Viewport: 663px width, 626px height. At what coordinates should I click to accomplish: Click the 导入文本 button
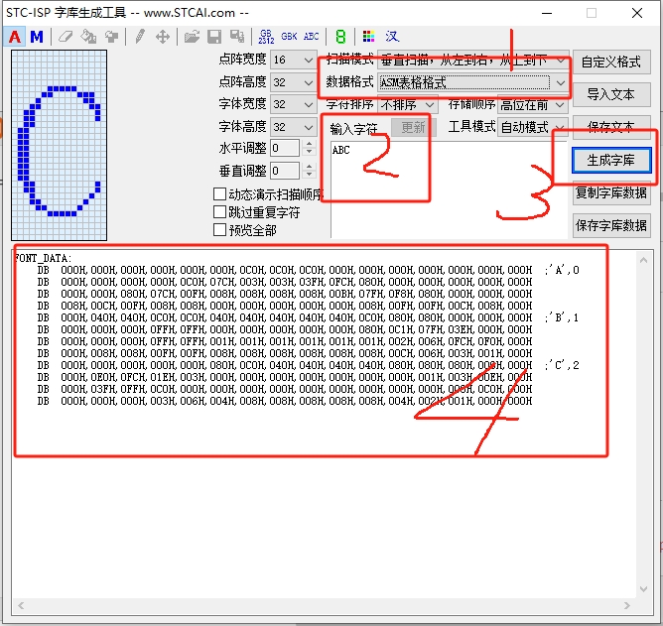pyautogui.click(x=611, y=94)
